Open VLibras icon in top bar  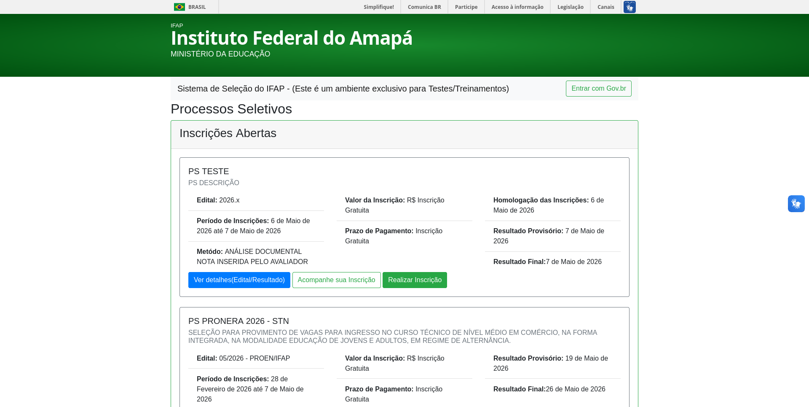[630, 7]
